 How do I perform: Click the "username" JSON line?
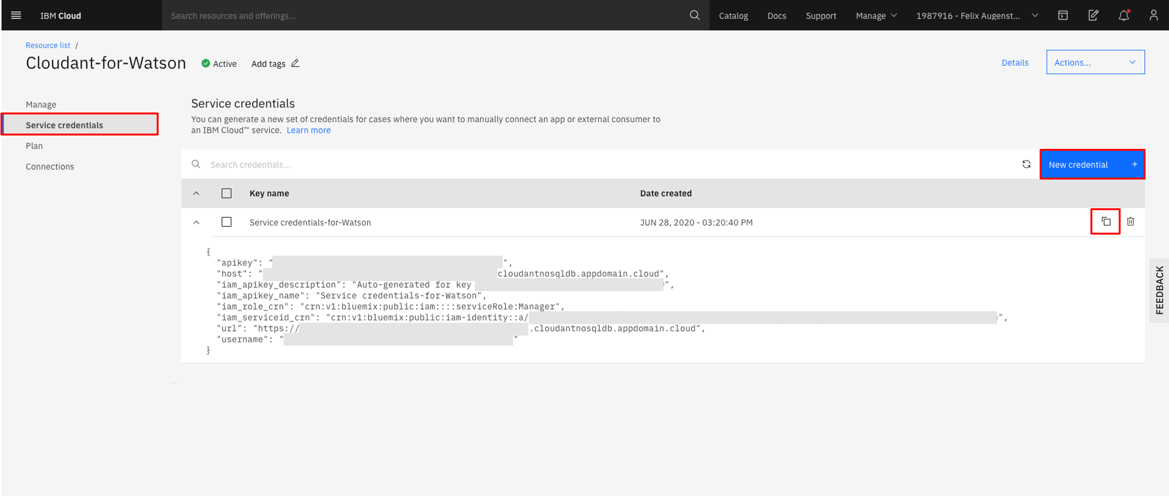point(367,339)
